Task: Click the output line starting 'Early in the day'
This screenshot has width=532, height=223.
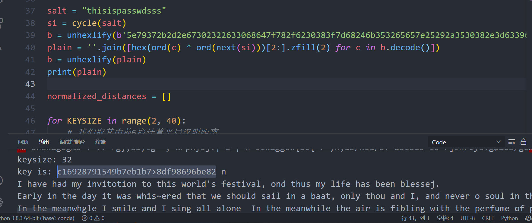Action: (274, 196)
